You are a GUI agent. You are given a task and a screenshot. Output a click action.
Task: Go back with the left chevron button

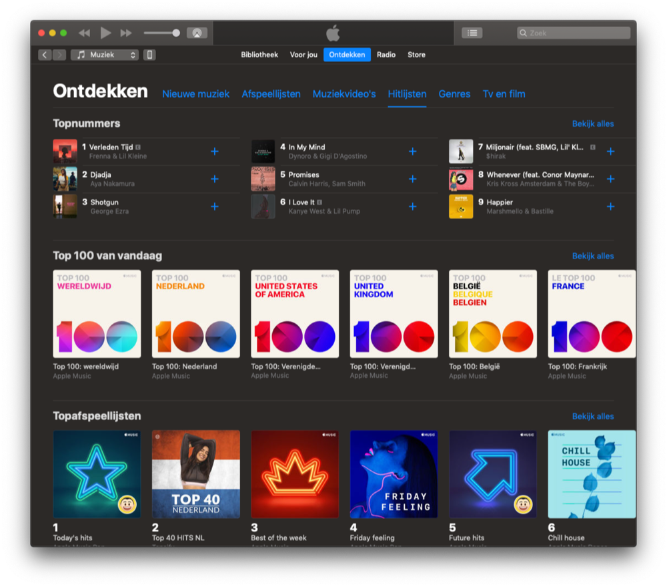point(45,55)
